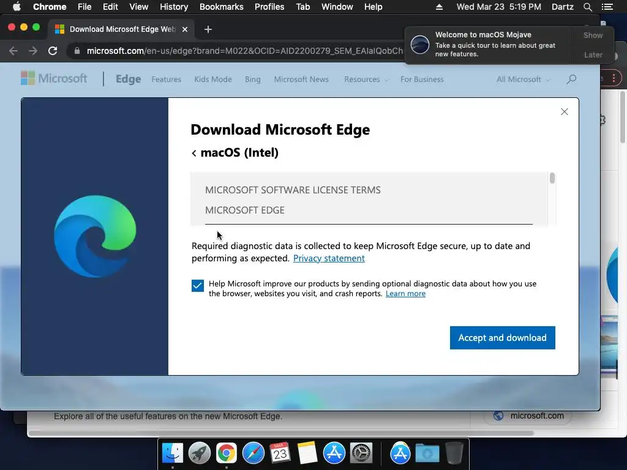Reload the current page
Viewport: 627px width, 470px height.
(53, 51)
